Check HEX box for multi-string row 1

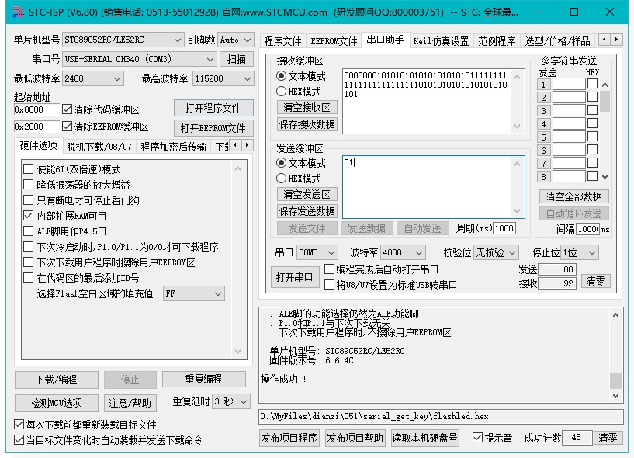click(x=592, y=84)
